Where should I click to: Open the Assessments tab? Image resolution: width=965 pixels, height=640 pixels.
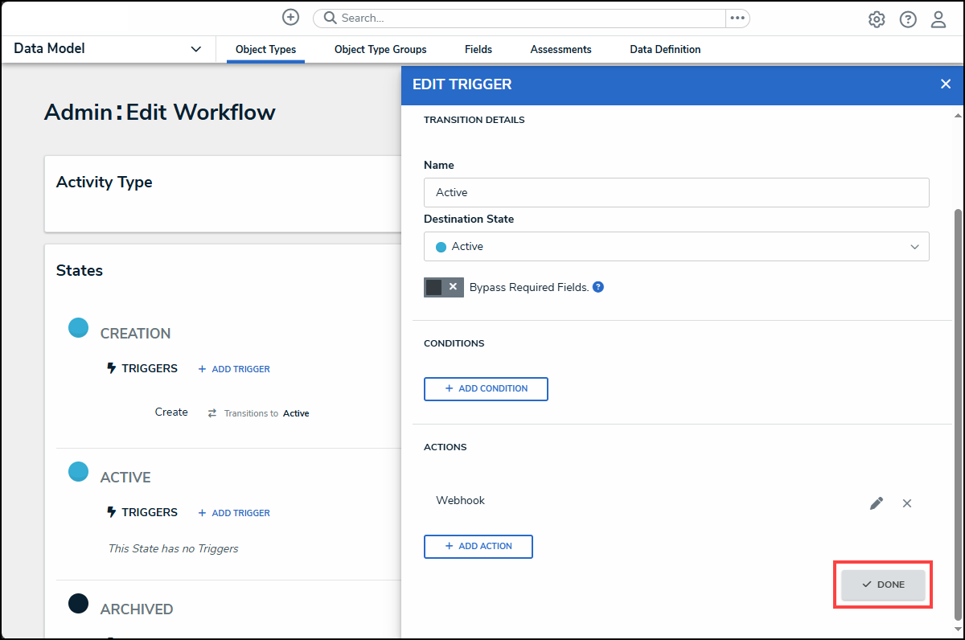pos(561,50)
